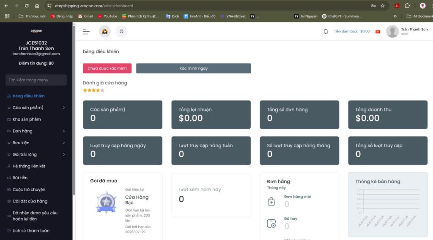Click the silver store badge icon
Image resolution: width=433 pixels, height=240 pixels.
pyautogui.click(x=106, y=202)
